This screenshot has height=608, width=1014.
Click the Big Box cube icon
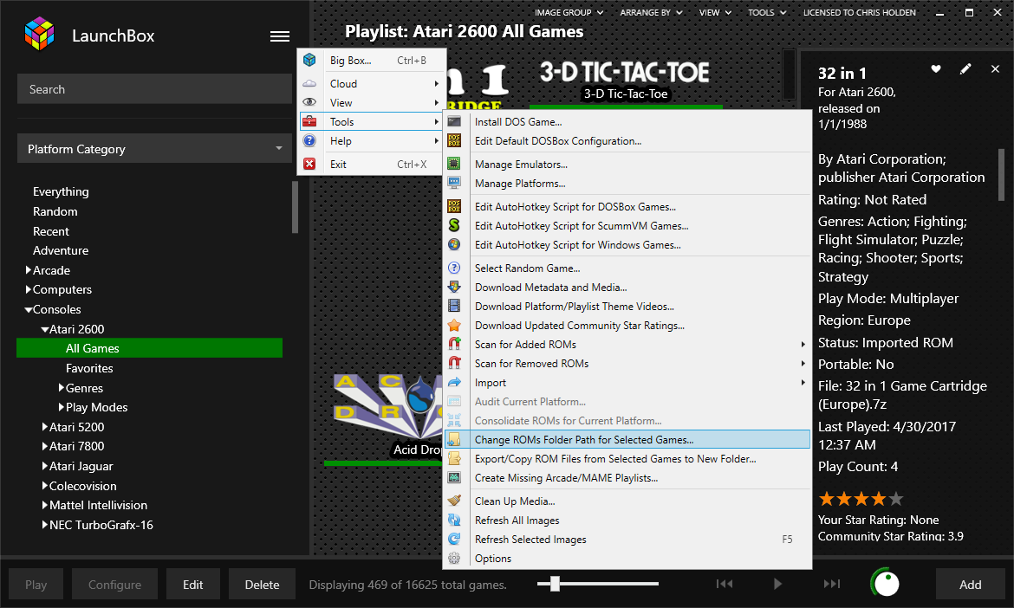point(309,60)
